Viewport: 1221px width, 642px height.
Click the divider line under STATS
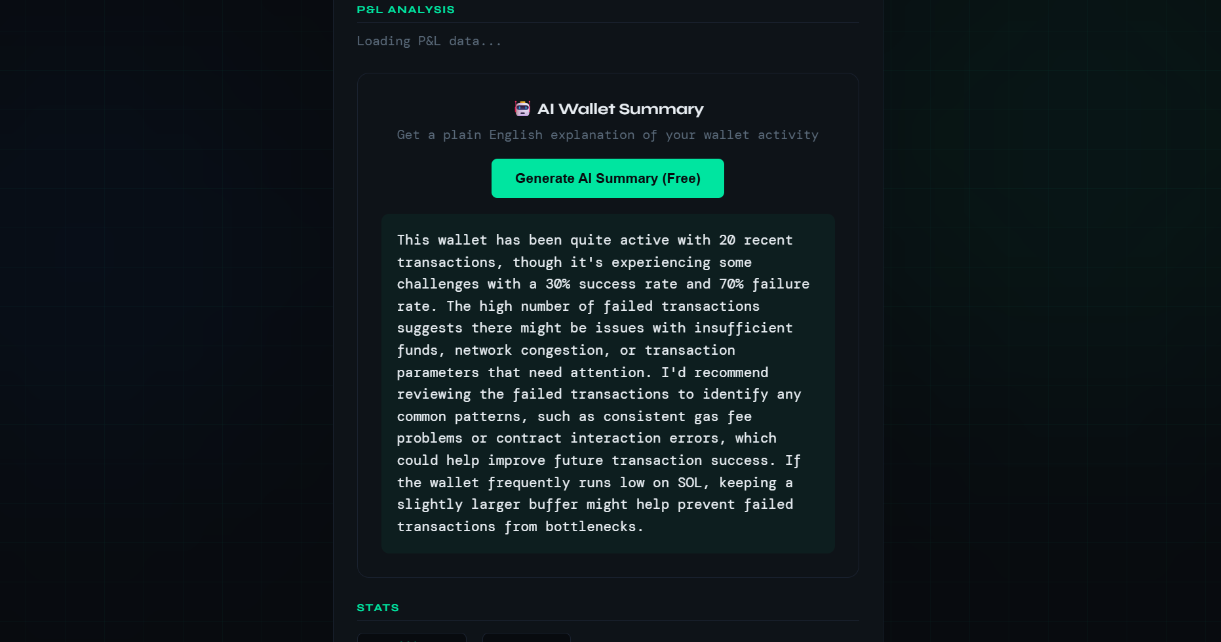click(608, 621)
